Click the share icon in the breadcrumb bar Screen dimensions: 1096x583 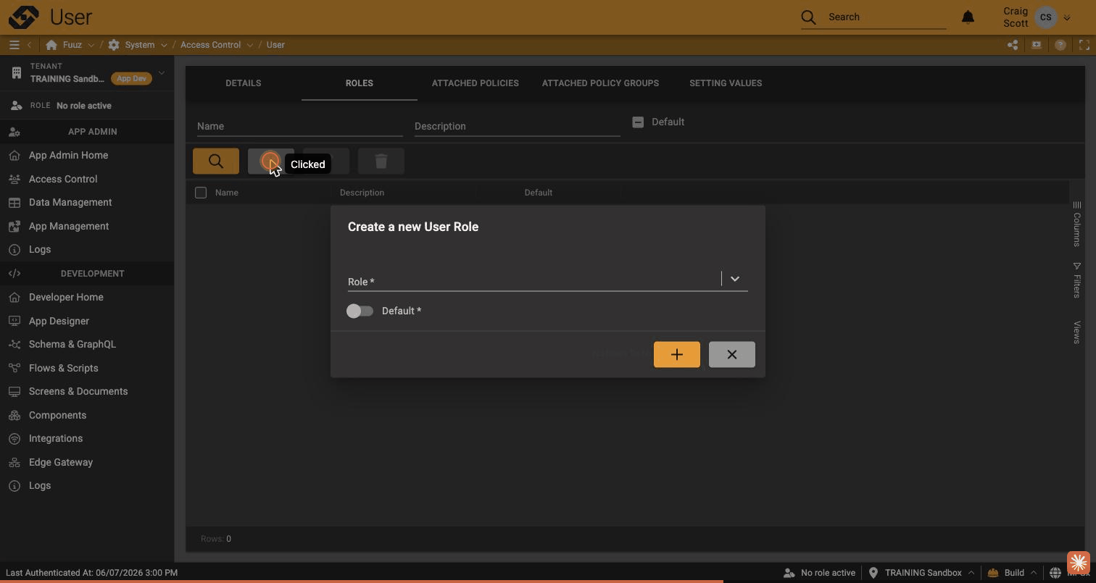[1013, 45]
